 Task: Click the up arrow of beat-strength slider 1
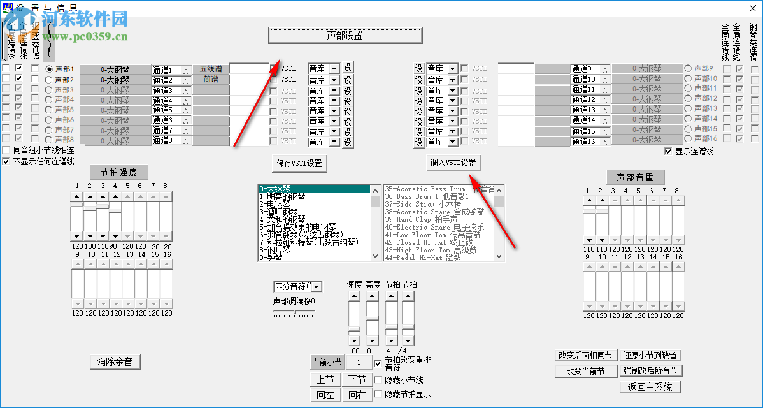click(77, 197)
